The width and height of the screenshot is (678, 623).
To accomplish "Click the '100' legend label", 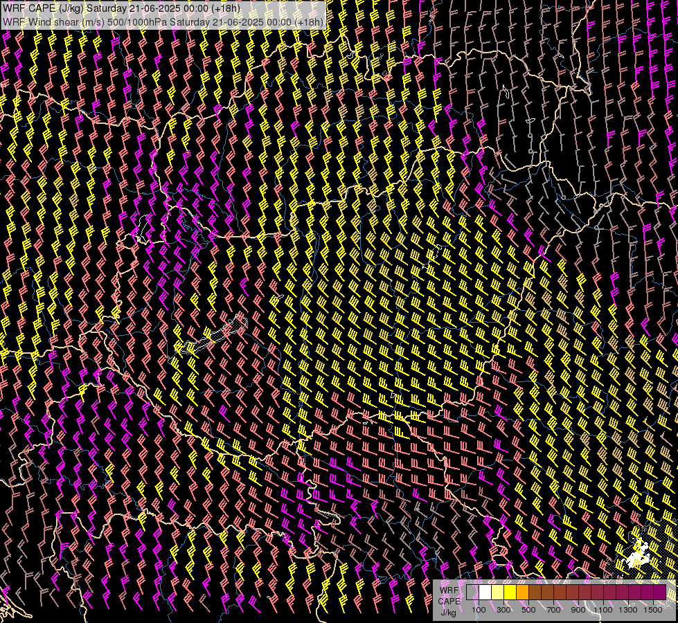I will (x=479, y=610).
